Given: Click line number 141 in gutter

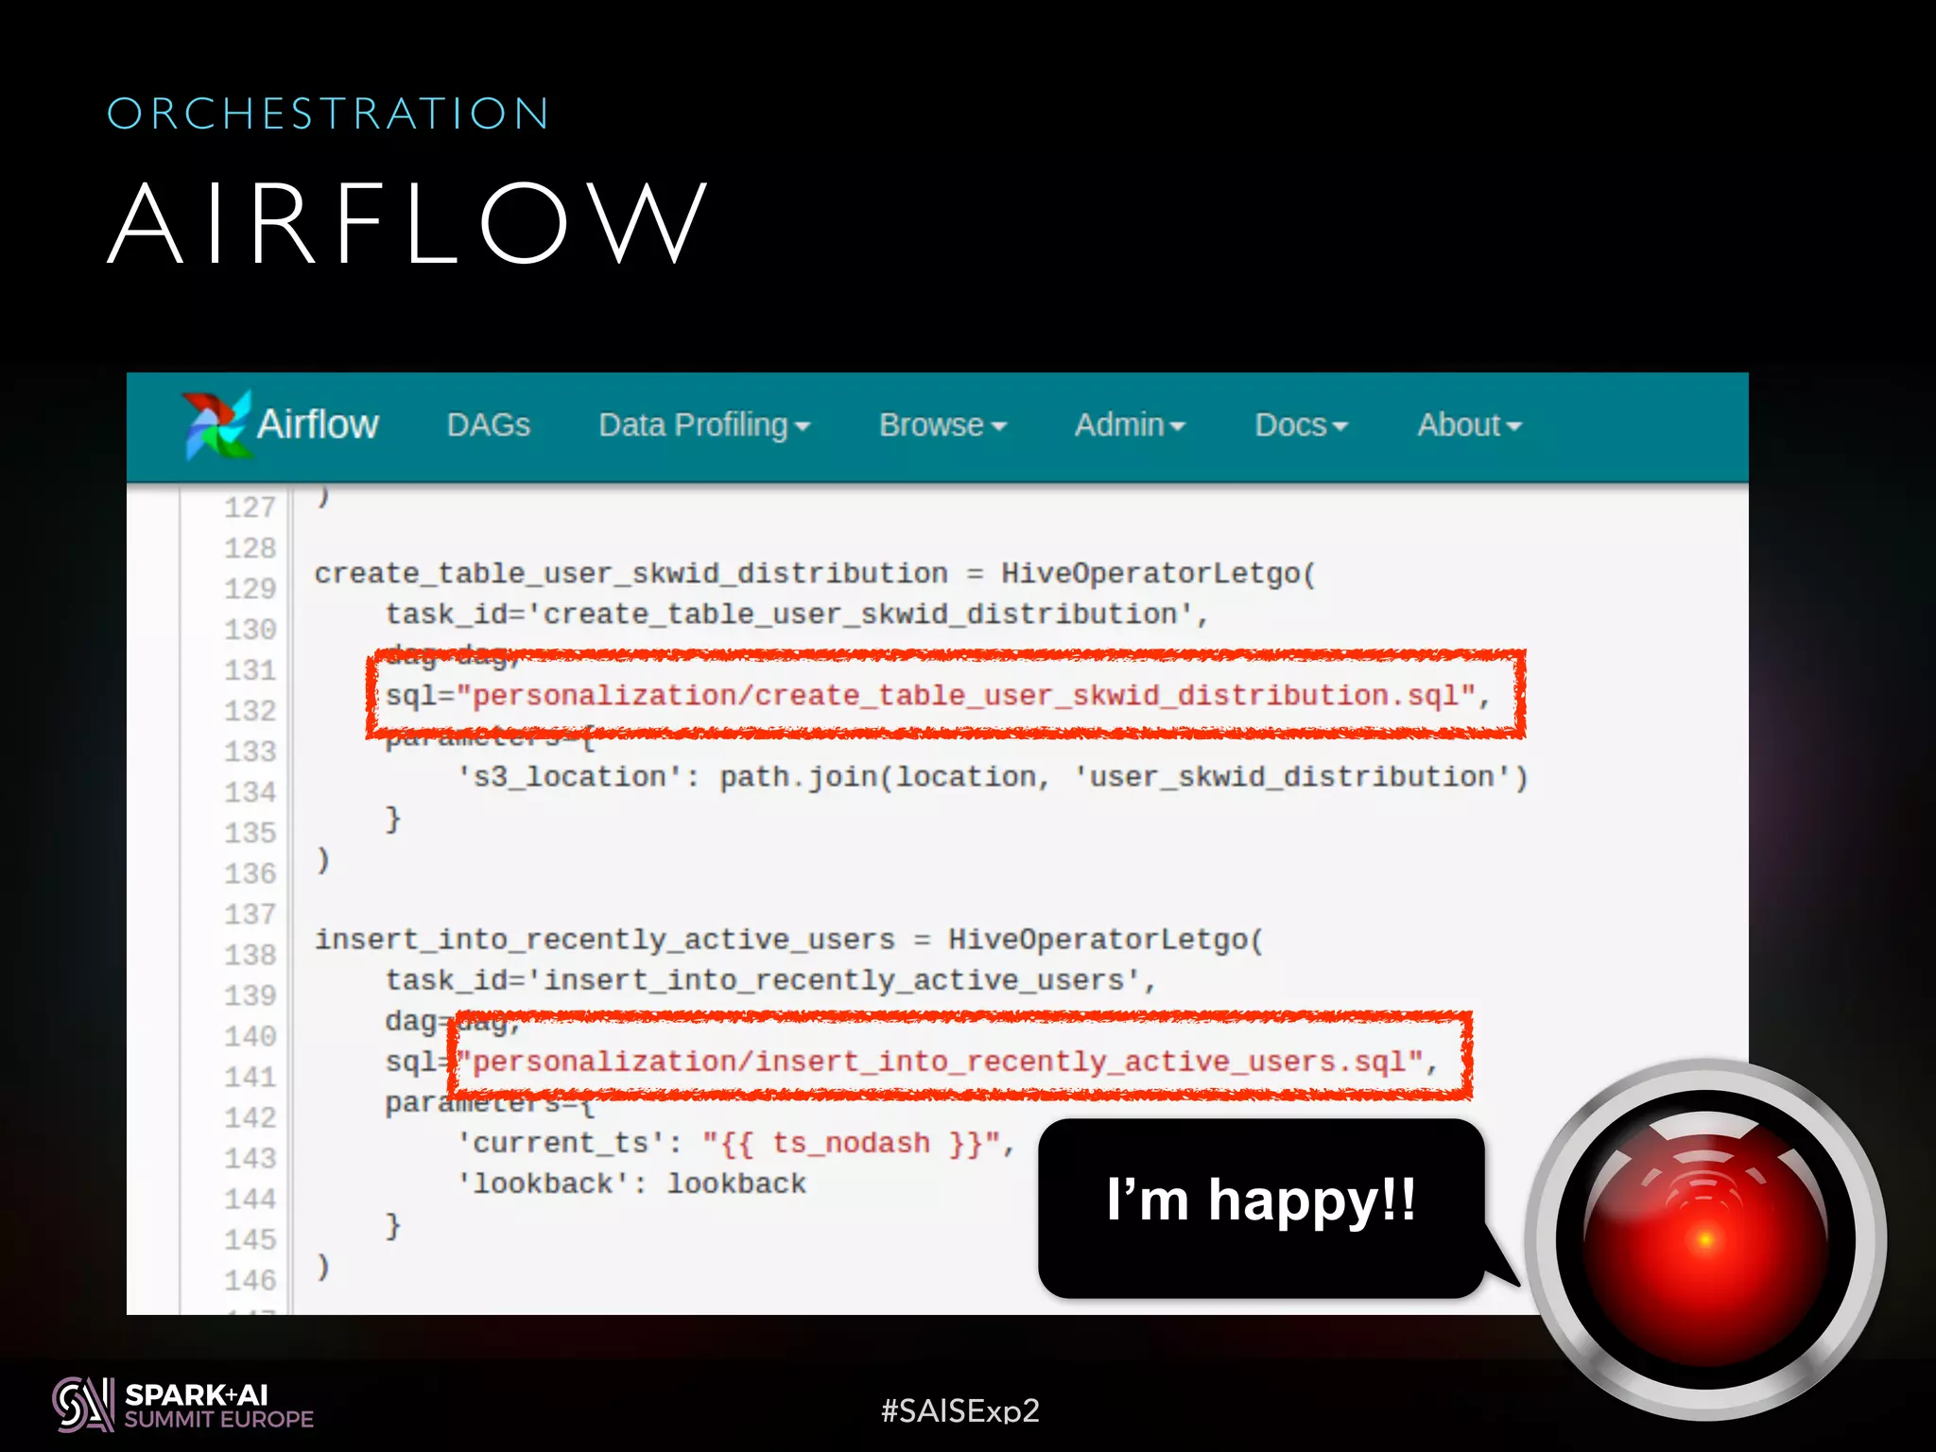Looking at the screenshot, I should click(x=250, y=1077).
